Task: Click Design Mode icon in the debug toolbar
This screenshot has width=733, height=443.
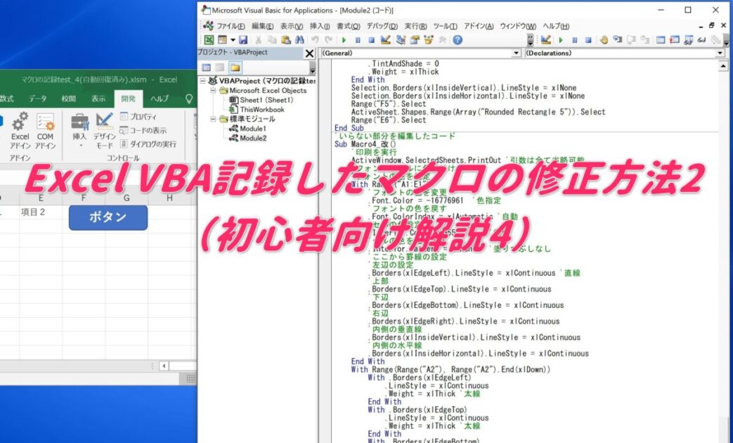Action: pyautogui.click(x=545, y=40)
